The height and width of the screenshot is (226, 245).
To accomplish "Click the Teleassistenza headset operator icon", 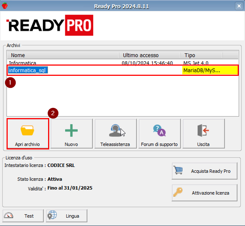I will click(115, 130).
